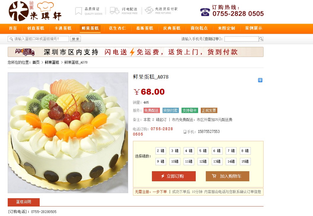Viewport: 313px width, 216px height.
Task: Click the 立即订购 order now button
Action: pos(174,176)
